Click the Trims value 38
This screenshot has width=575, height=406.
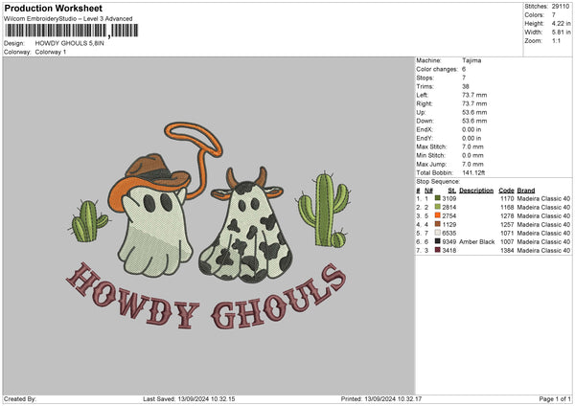[466, 86]
